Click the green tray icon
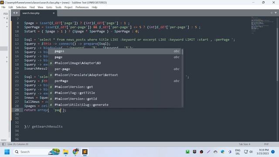 tap(187, 152)
